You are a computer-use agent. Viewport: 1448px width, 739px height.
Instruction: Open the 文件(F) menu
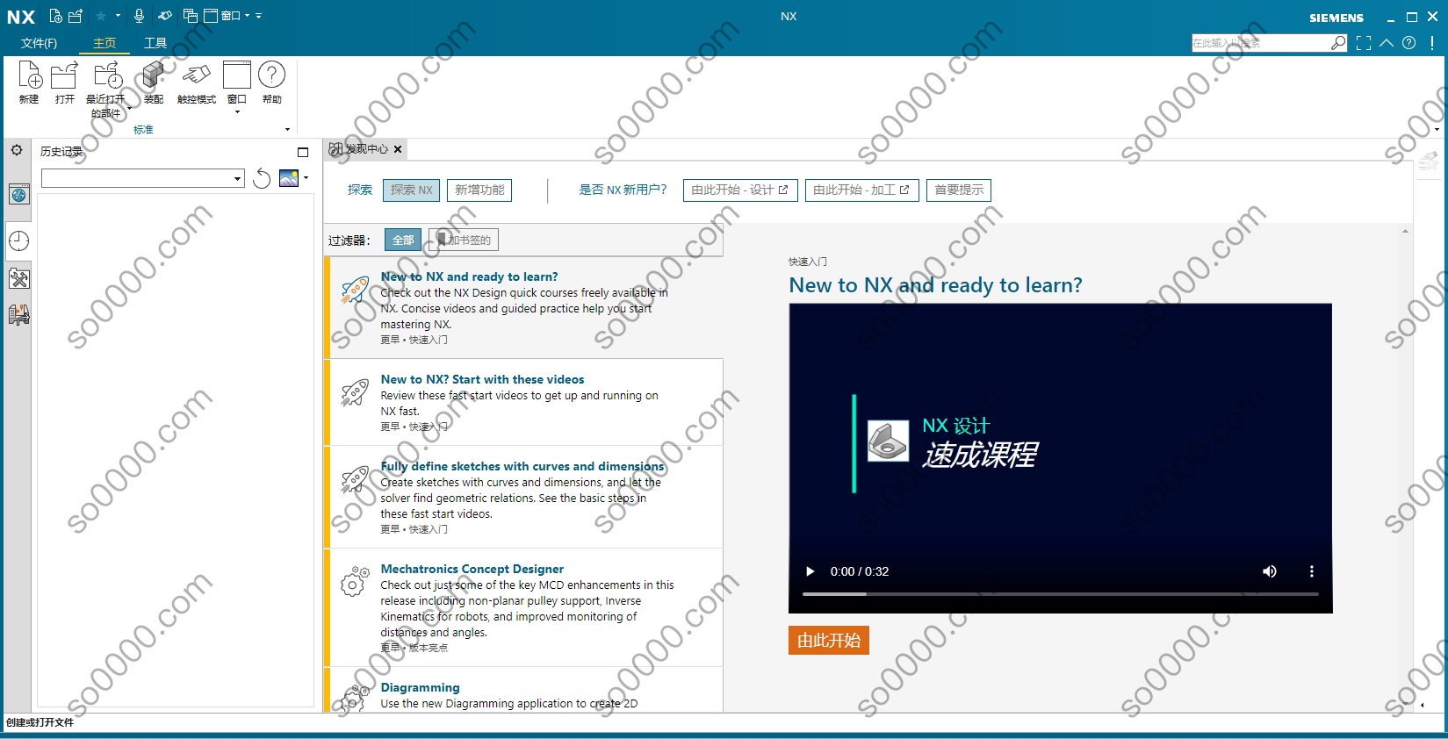click(39, 43)
